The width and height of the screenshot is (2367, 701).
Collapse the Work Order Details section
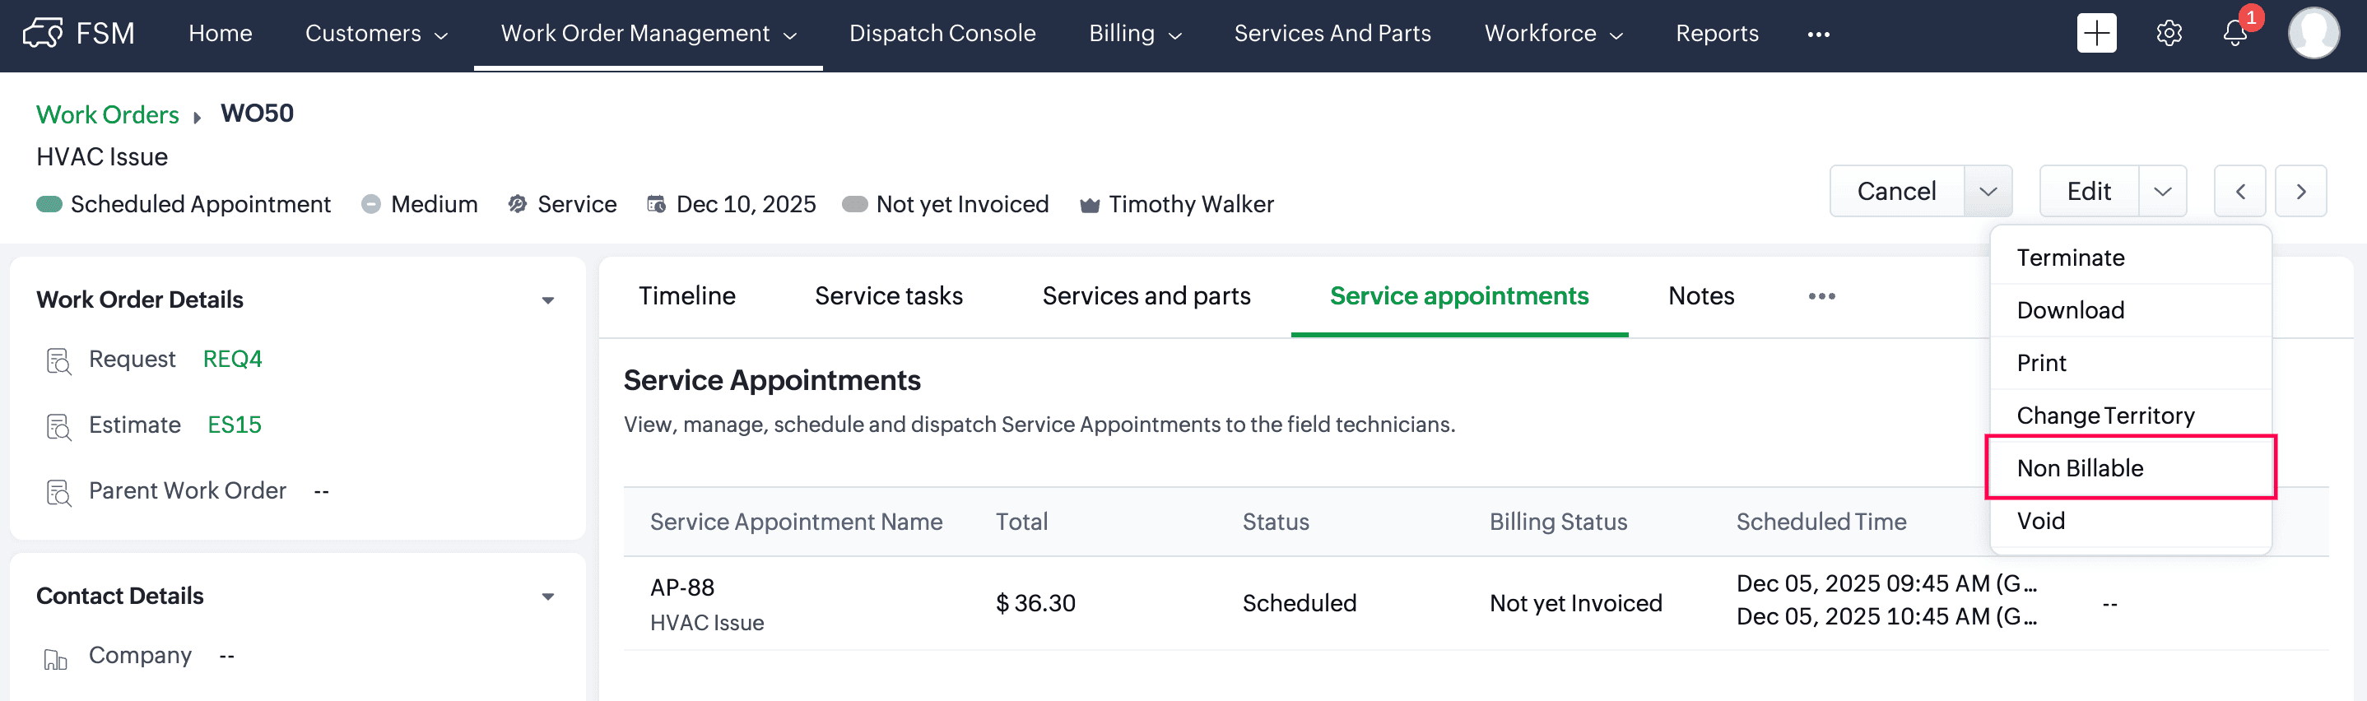547,300
